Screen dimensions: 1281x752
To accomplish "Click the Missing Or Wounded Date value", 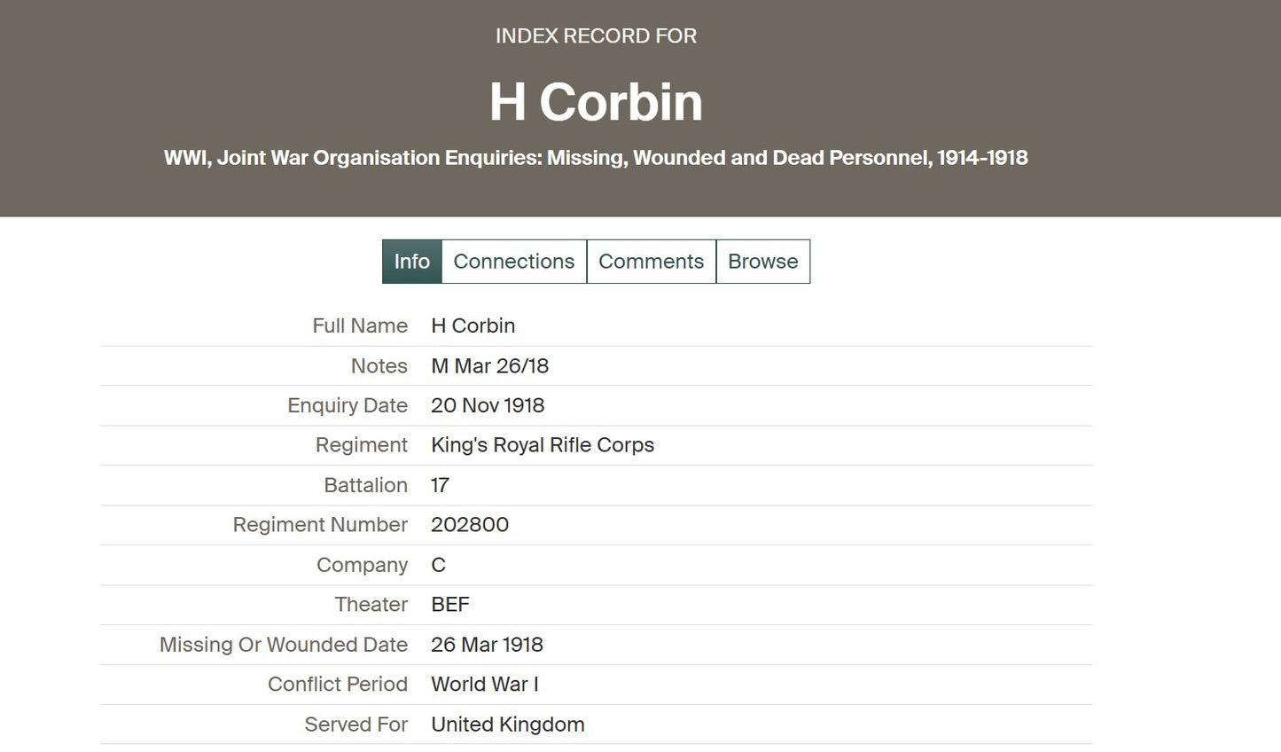I will [x=487, y=645].
